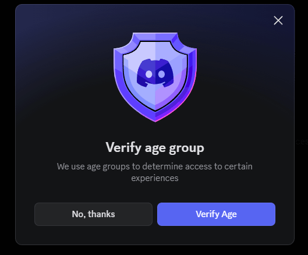308x255 pixels.
Task: Click the pointed bottom tip of shield
Action: point(155,120)
